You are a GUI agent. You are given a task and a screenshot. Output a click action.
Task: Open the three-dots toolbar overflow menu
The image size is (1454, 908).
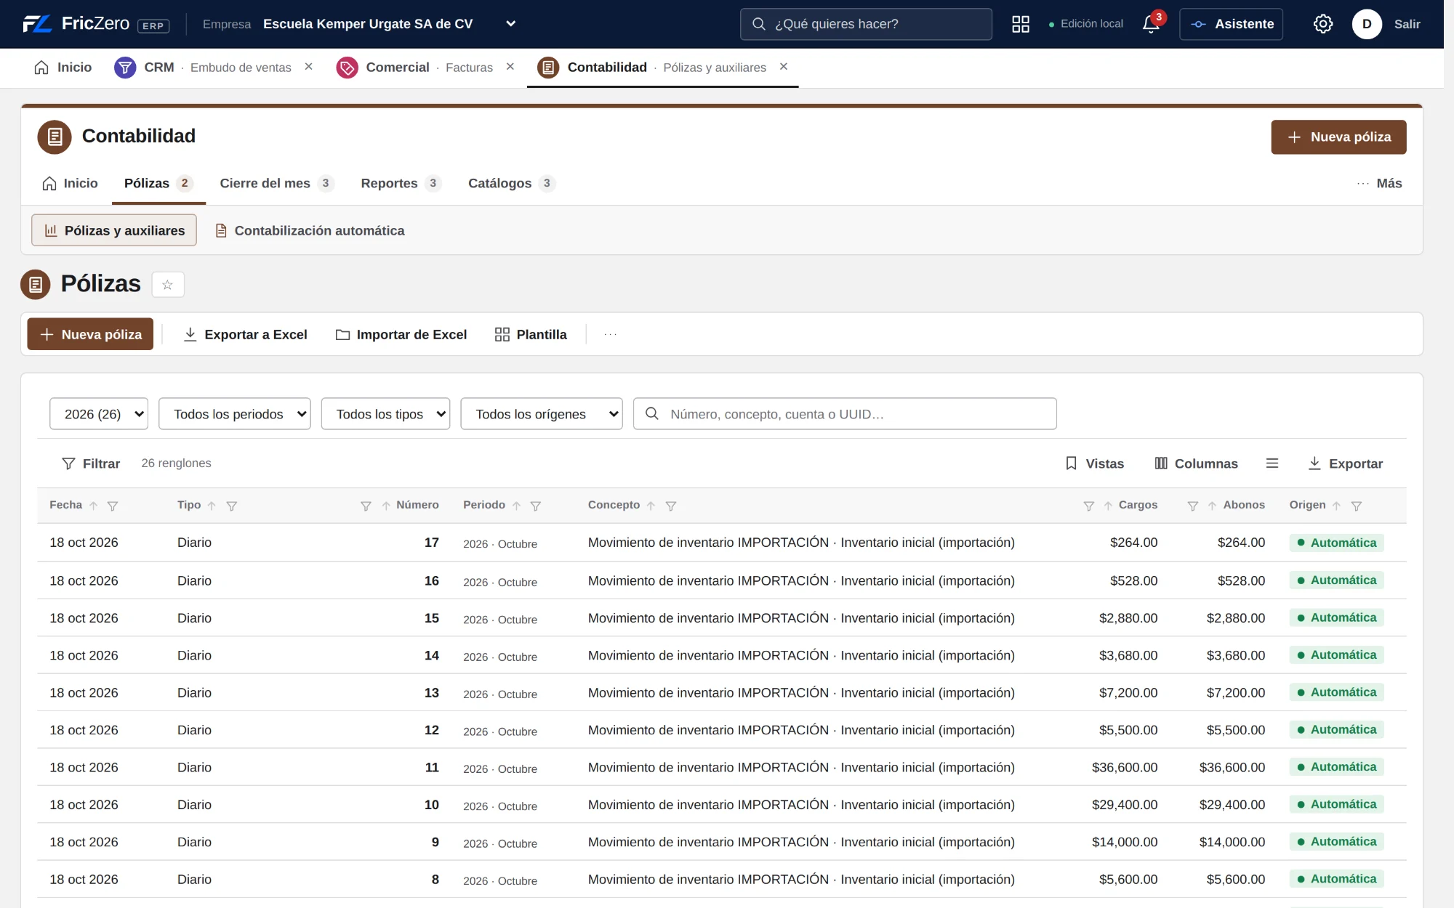pyautogui.click(x=611, y=334)
